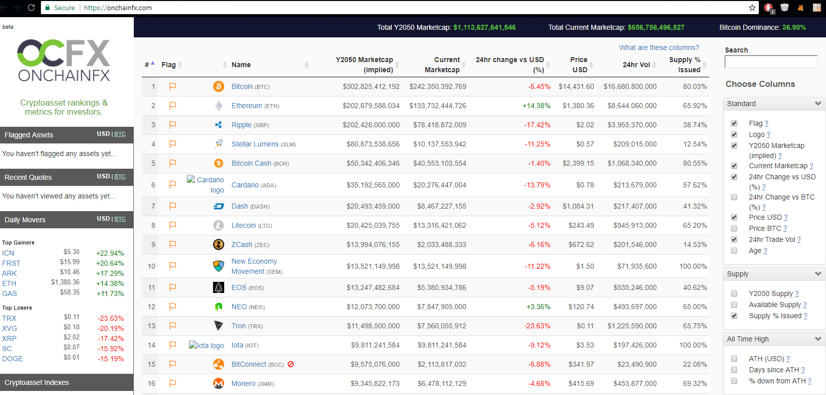The width and height of the screenshot is (826, 395).
Task: Click the Tron logo icon
Action: click(x=219, y=326)
